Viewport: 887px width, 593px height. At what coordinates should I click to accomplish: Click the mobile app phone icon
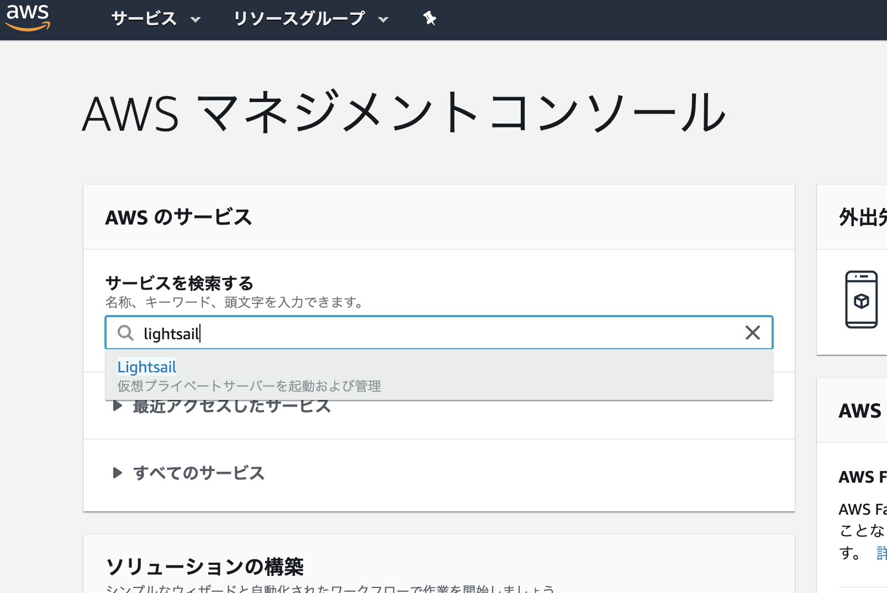coord(861,300)
